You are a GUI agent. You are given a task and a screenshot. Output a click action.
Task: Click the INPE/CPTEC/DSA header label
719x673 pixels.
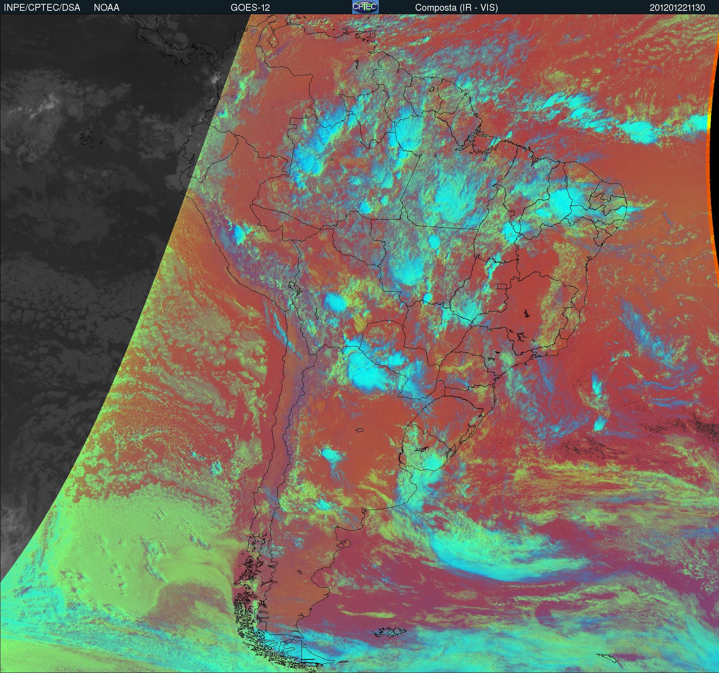(42, 7)
